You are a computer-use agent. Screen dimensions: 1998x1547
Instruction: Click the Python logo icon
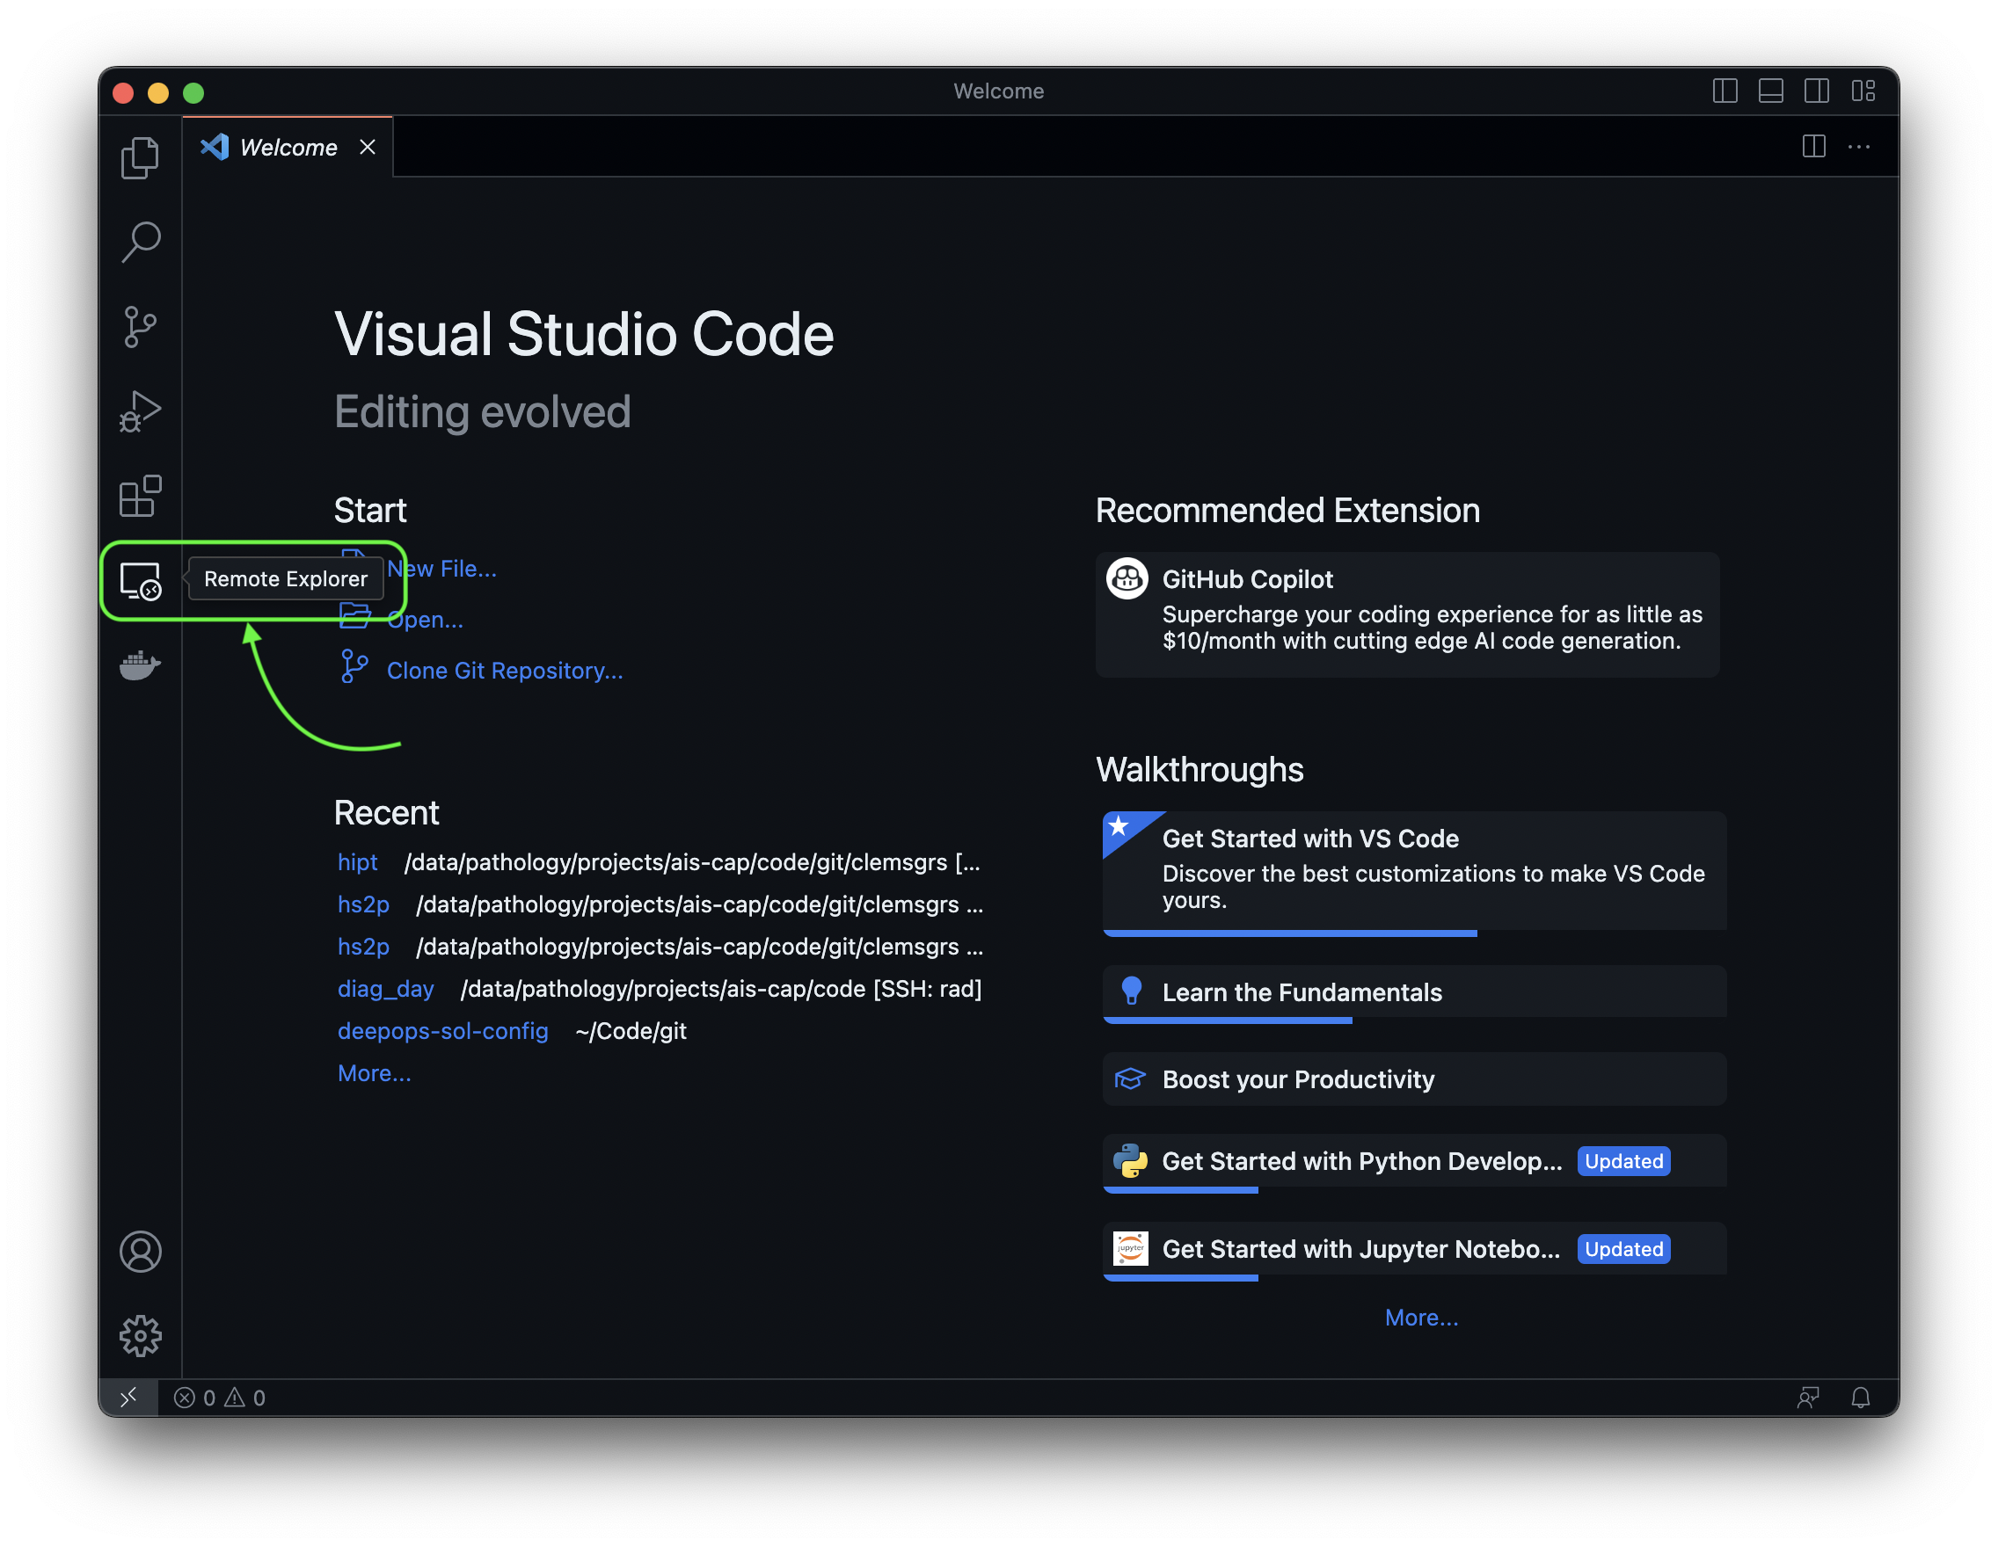coord(1130,1161)
